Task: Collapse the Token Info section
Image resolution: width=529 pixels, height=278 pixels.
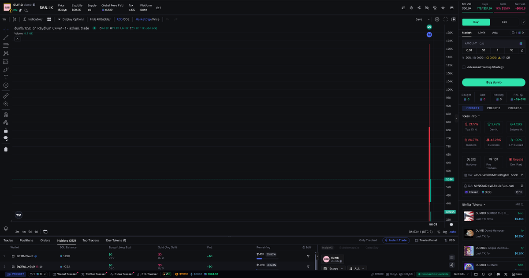Action: click(x=471, y=116)
